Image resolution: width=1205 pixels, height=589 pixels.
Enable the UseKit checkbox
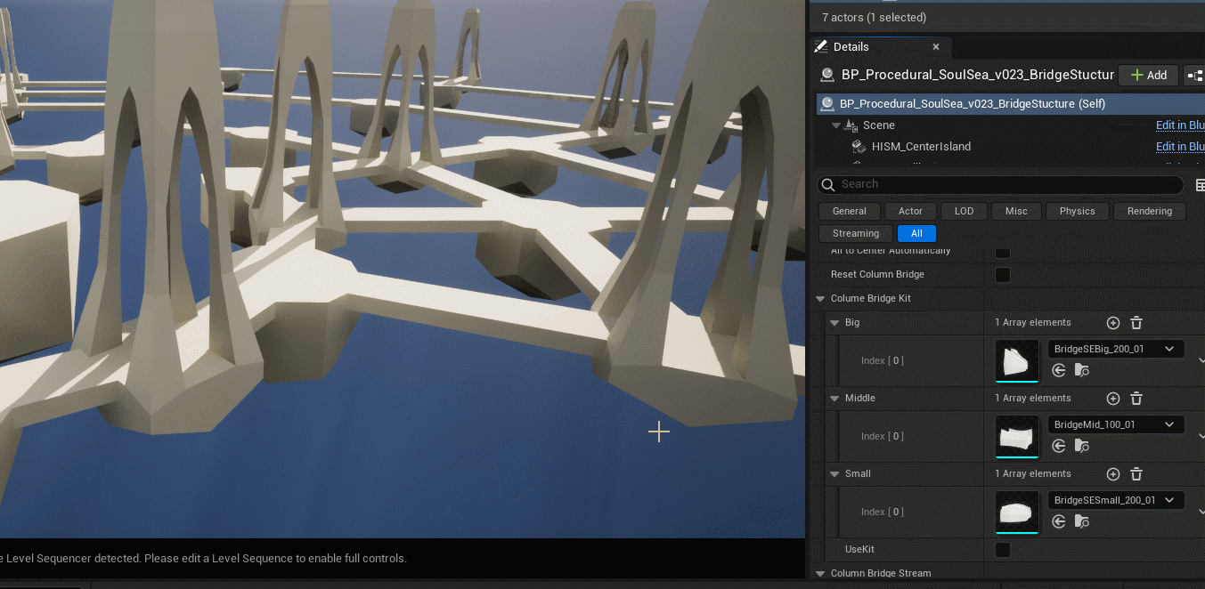(x=1003, y=550)
